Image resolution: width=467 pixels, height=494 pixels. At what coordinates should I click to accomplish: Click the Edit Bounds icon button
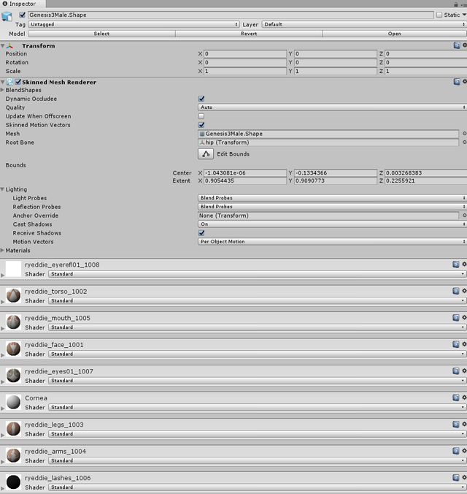206,153
